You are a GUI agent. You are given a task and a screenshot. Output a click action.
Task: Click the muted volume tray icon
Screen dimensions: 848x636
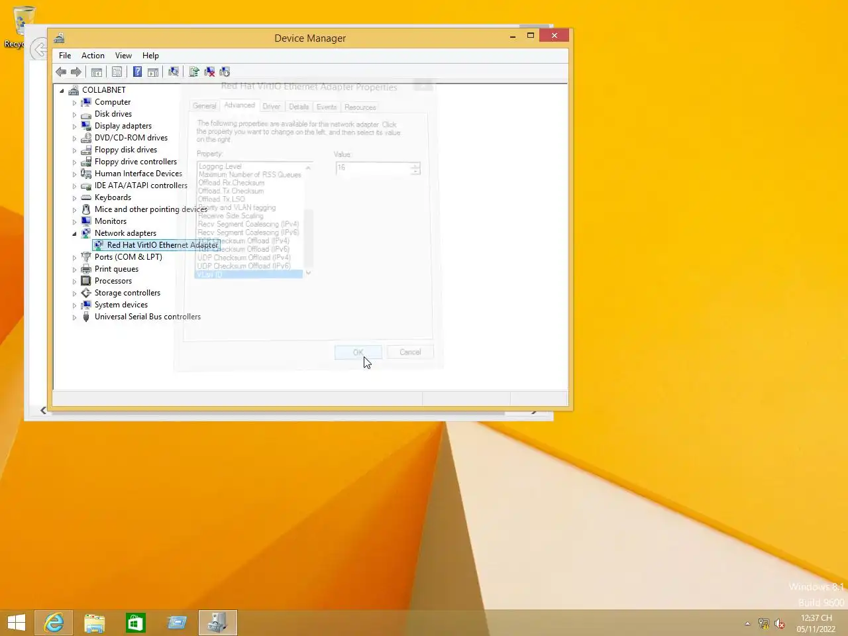(780, 623)
